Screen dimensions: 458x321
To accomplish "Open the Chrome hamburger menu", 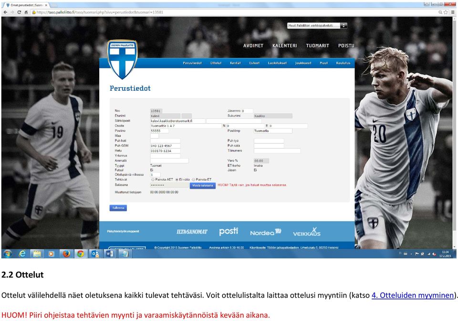I will coord(453,12).
